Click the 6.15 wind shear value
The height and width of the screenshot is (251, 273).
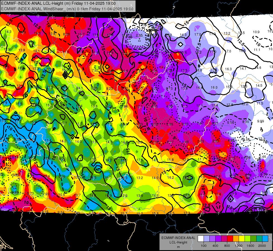[232, 158]
